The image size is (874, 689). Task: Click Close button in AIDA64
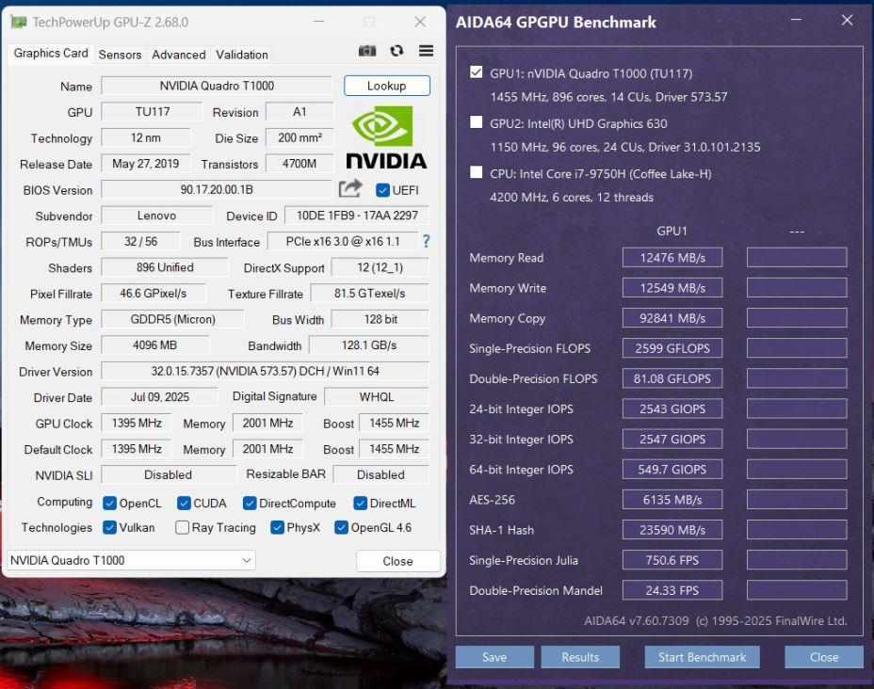(x=824, y=657)
